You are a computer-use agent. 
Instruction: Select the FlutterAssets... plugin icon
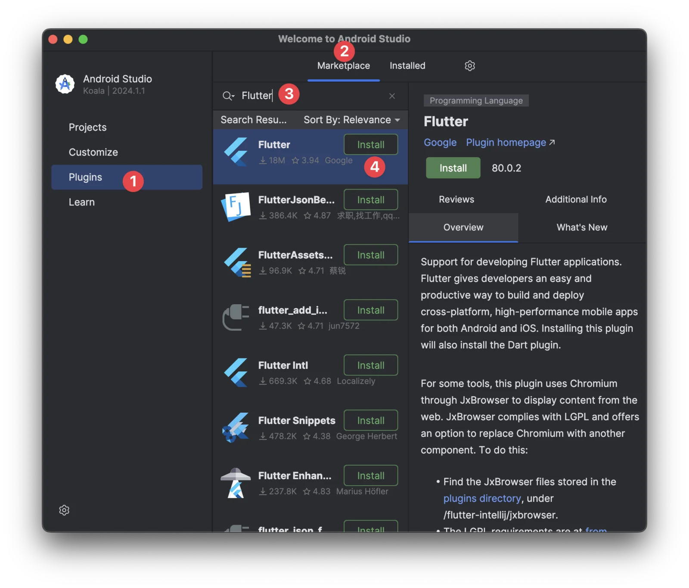tap(237, 262)
